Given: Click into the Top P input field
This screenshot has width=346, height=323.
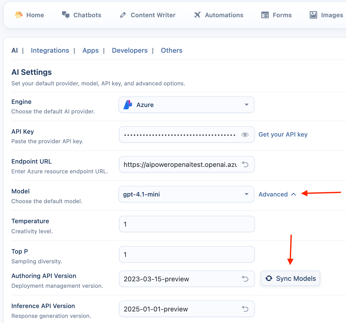Looking at the screenshot, I should (187, 254).
